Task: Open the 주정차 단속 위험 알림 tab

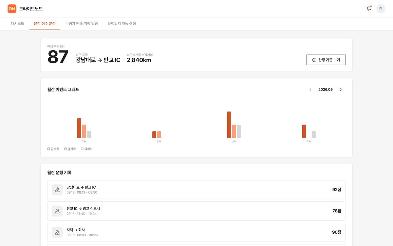Action: [82, 24]
